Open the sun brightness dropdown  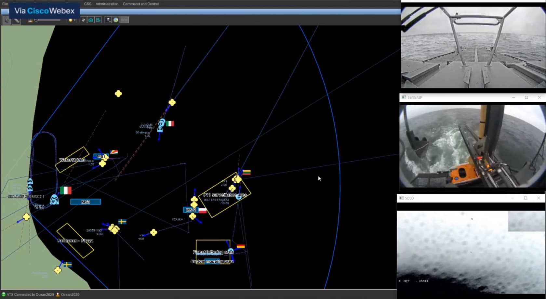(x=72, y=20)
